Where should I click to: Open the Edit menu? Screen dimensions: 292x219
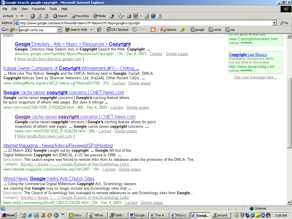pos(14,9)
